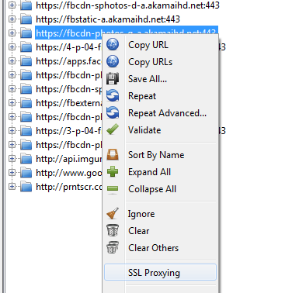Select the https://fbstatic-a.akamaihd.net:443 row text
The height and width of the screenshot is (293, 299).
pyautogui.click(x=108, y=19)
